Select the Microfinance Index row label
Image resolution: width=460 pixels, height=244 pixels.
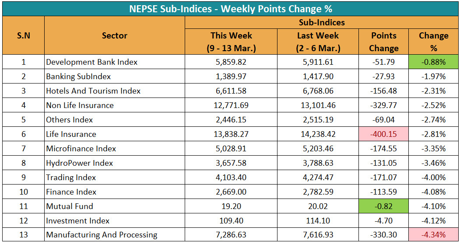pyautogui.click(x=81, y=149)
